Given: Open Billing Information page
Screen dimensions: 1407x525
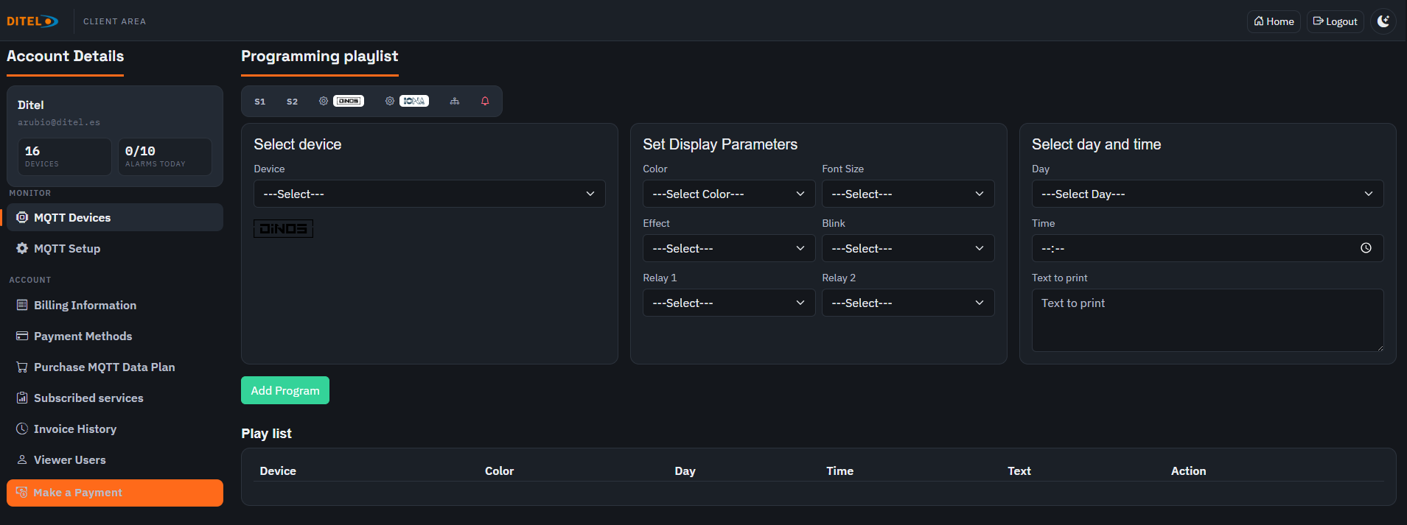Looking at the screenshot, I should 115,305.
